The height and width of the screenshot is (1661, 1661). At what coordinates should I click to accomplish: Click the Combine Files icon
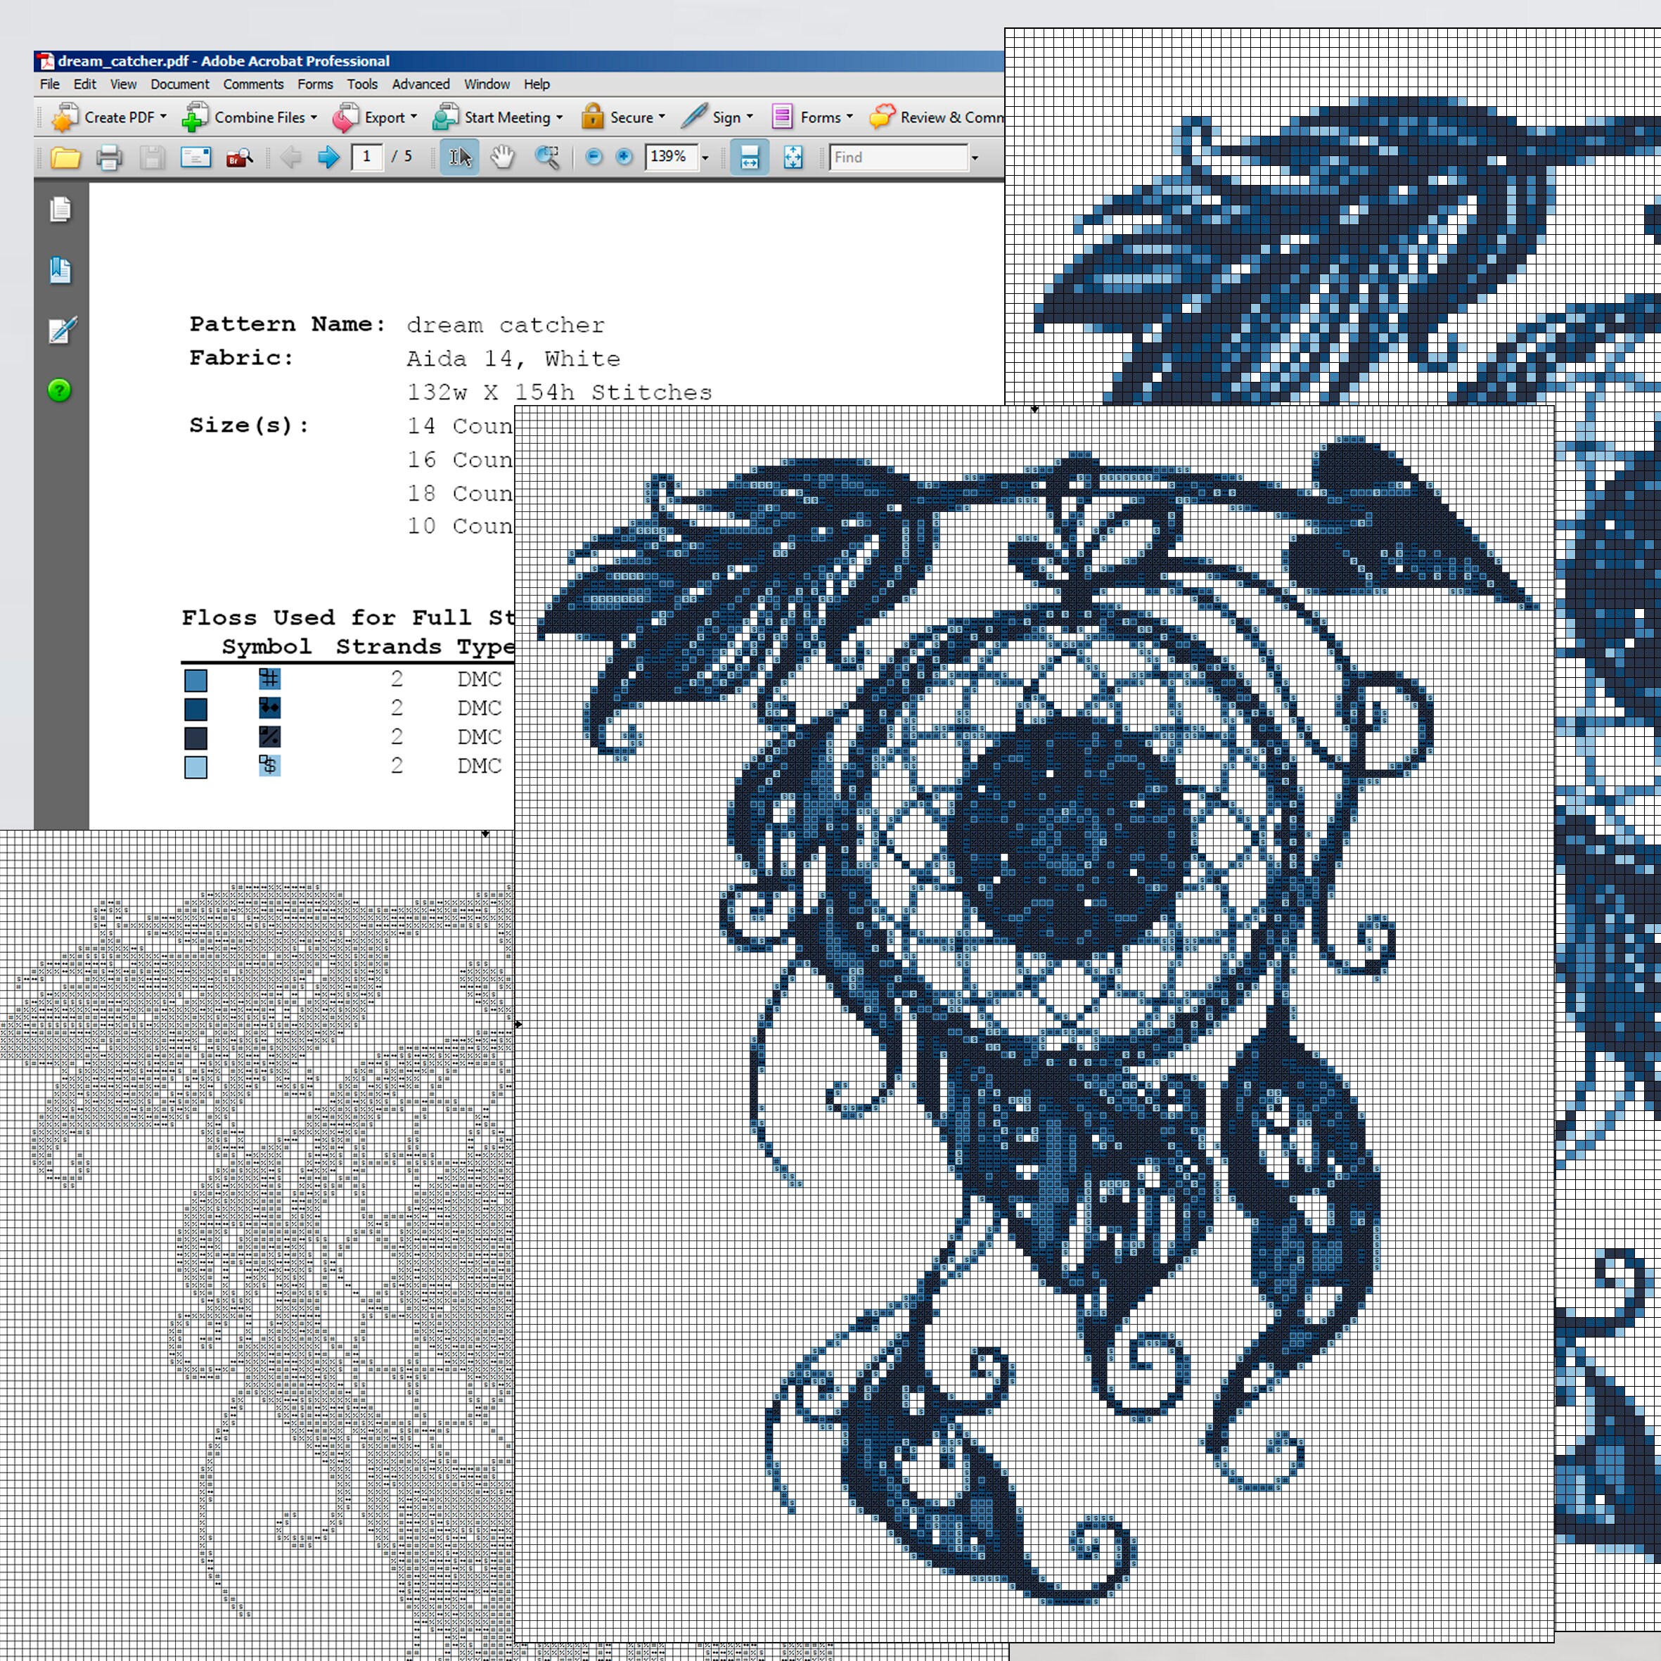(195, 117)
